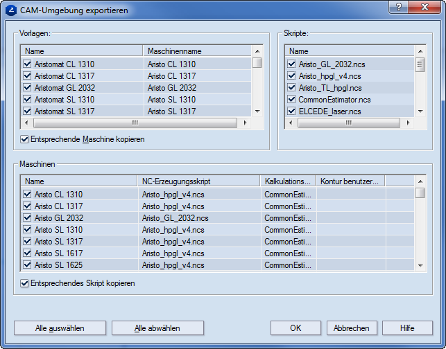Click Alle abwählen button

[x=157, y=328]
